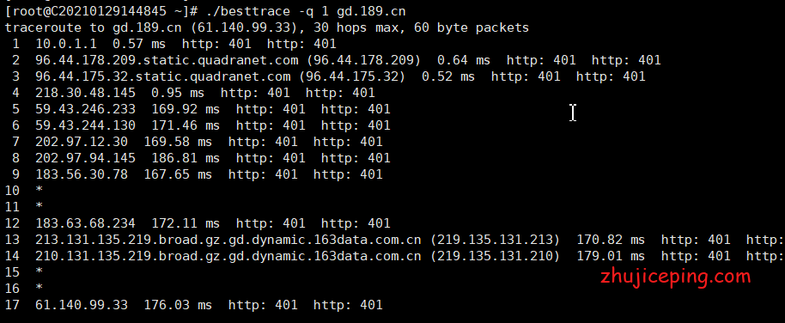Click the zhujiceping.com watermark text
The image size is (785, 323).
(x=676, y=277)
